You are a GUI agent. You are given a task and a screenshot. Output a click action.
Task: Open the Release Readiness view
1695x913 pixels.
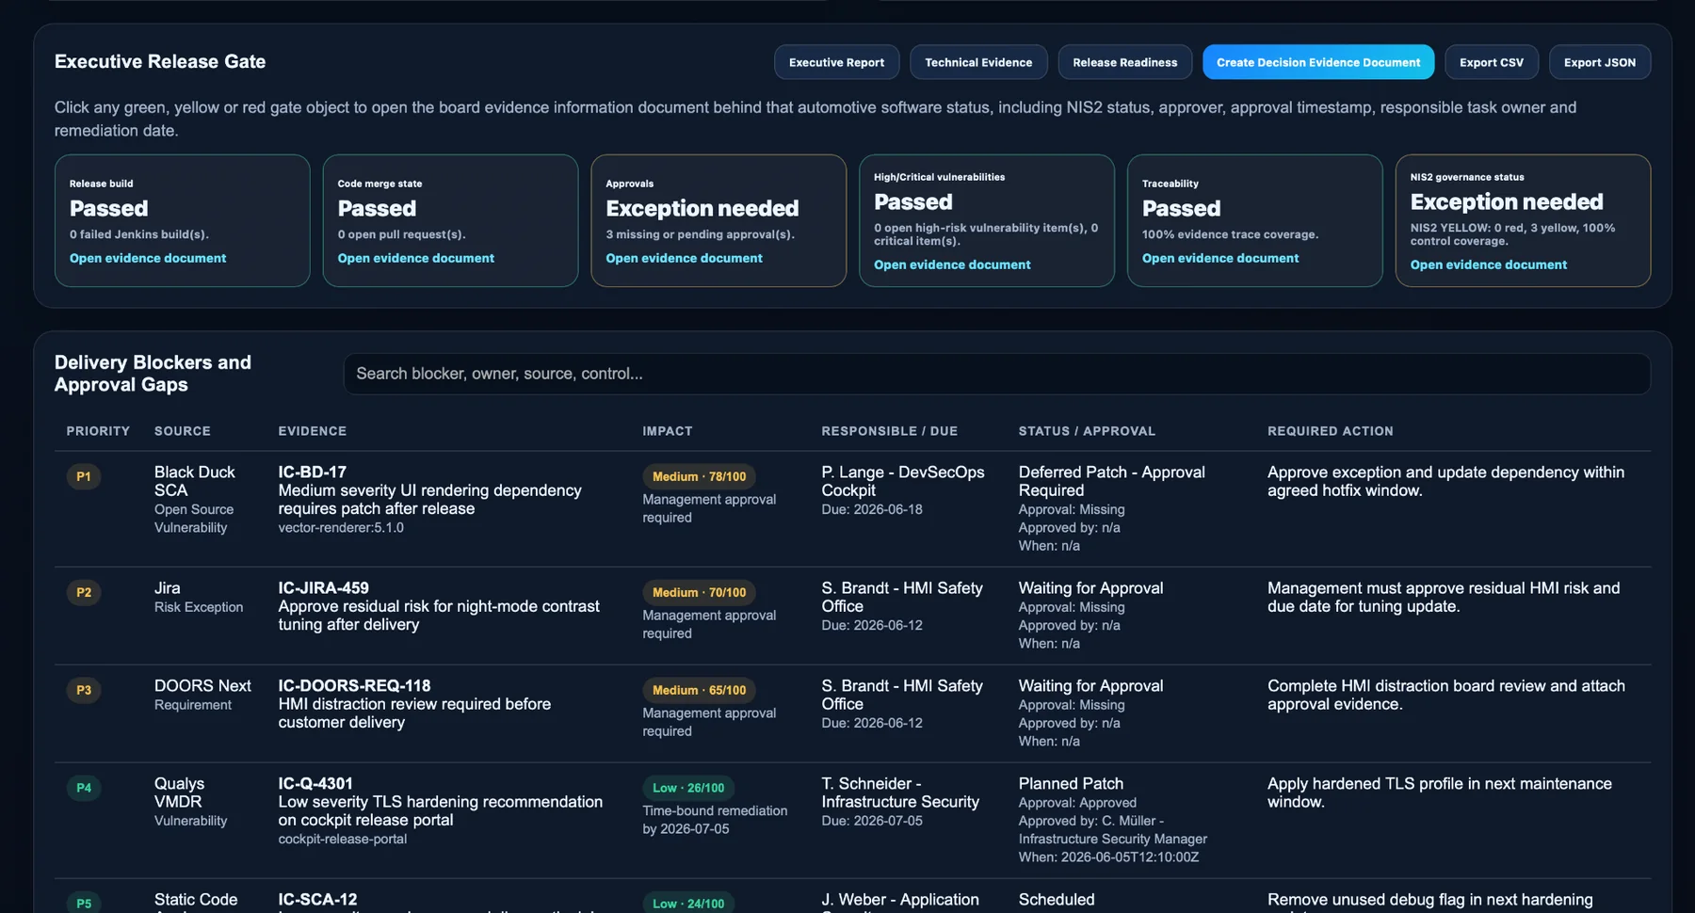tap(1124, 62)
